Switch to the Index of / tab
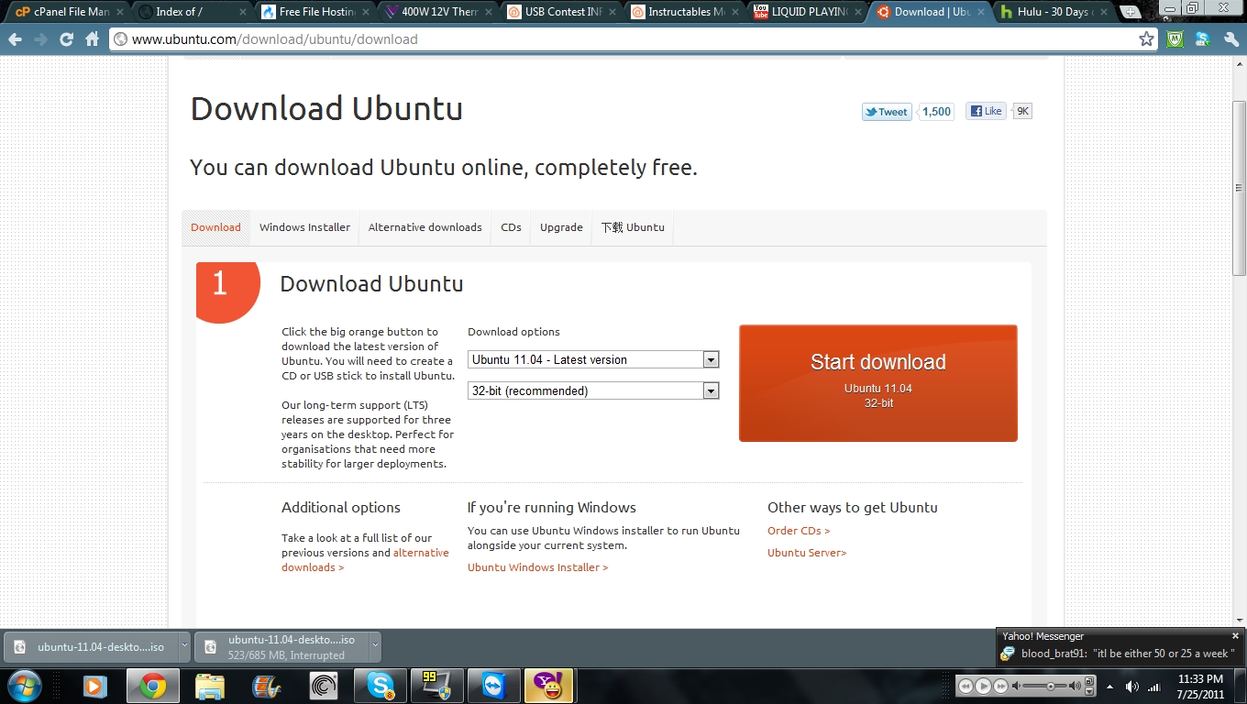This screenshot has height=704, width=1247. pos(193,12)
